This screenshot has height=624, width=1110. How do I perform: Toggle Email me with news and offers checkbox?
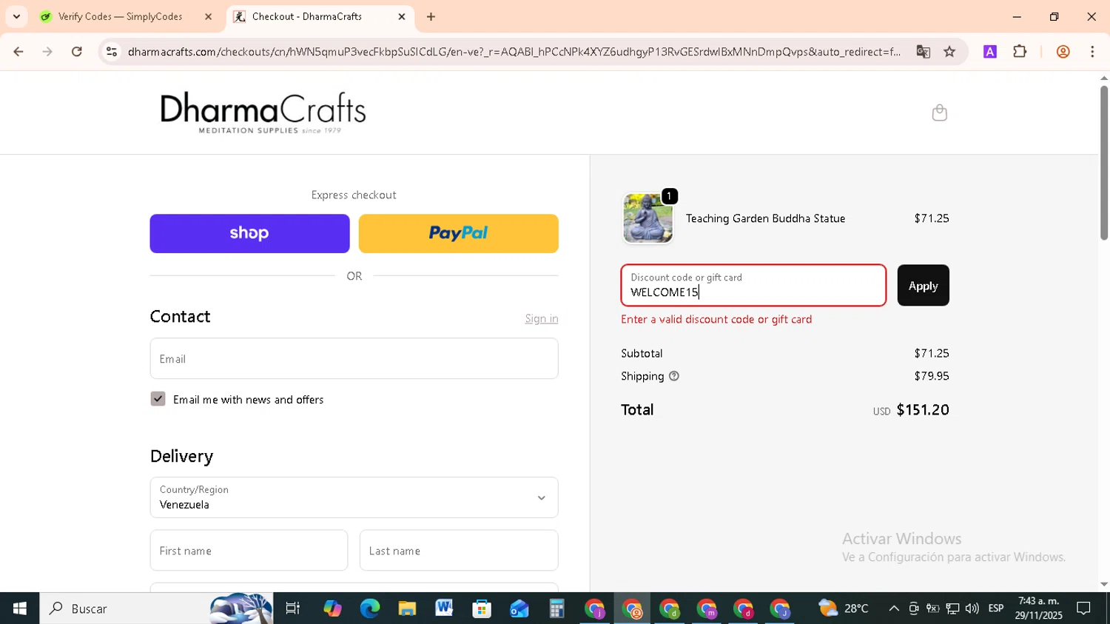point(158,399)
